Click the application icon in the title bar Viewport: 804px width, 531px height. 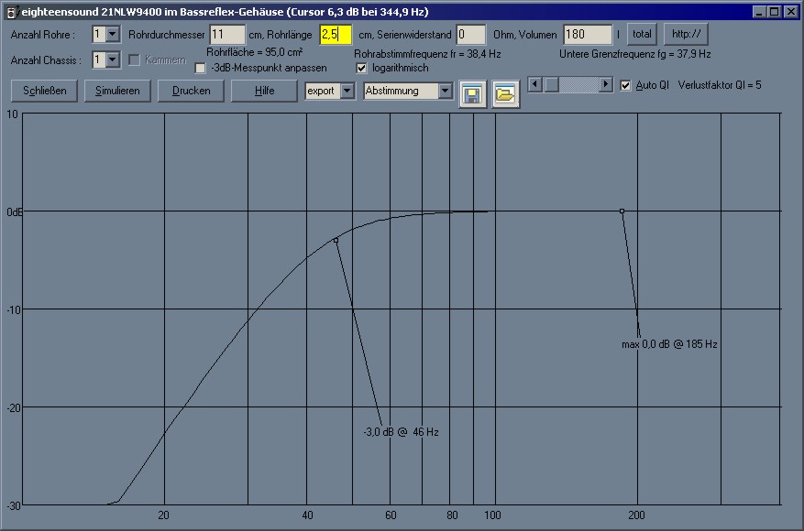coord(11,13)
